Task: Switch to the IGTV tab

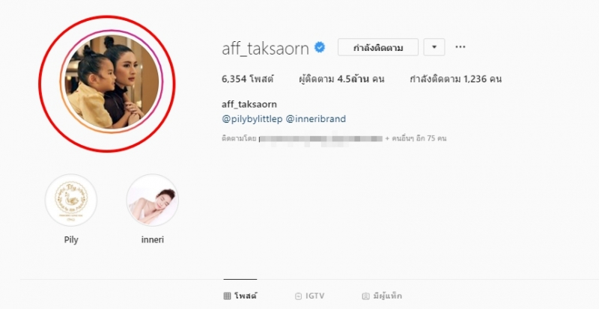Action: [310, 296]
